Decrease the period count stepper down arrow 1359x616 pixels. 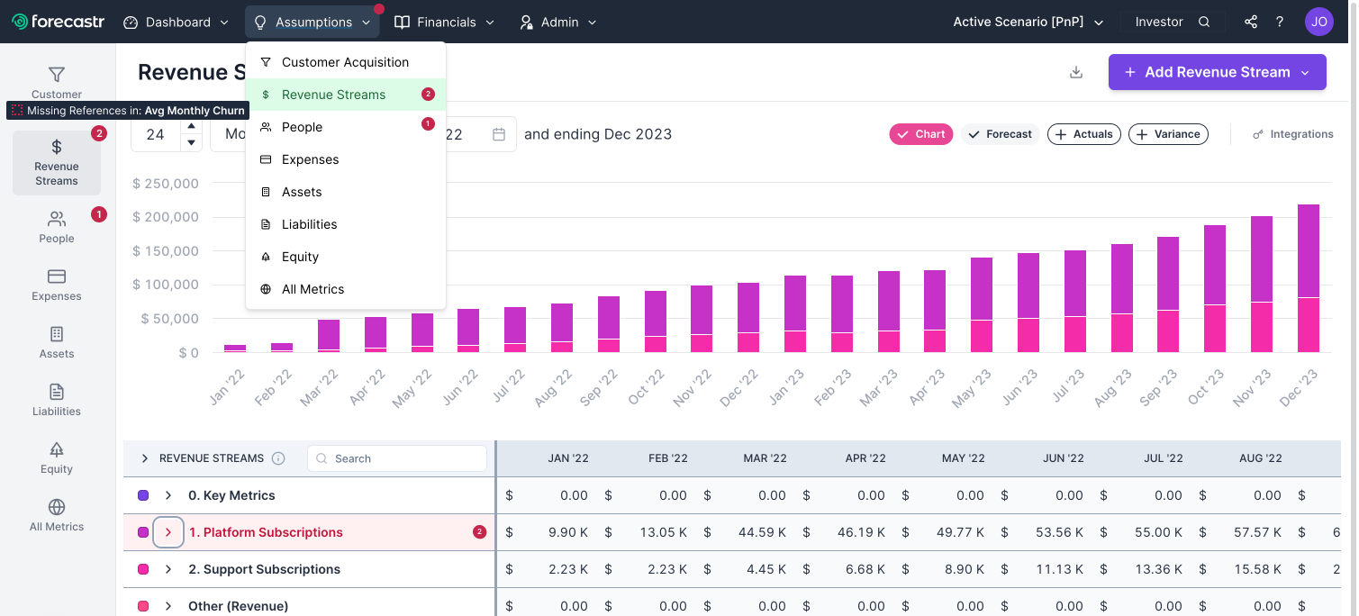[191, 142]
